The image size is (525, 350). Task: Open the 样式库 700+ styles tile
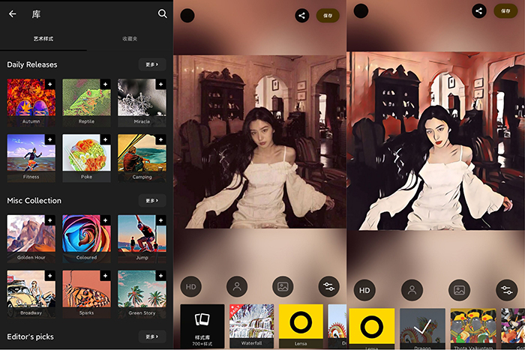[x=202, y=326]
